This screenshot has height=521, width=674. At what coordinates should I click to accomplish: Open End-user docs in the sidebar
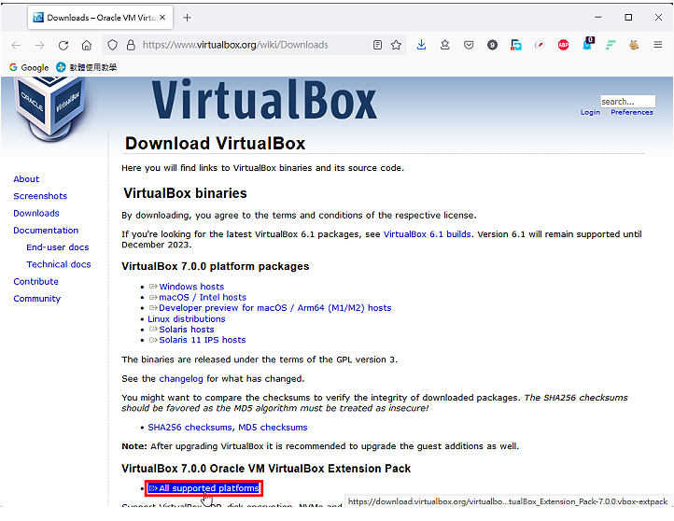coord(58,247)
